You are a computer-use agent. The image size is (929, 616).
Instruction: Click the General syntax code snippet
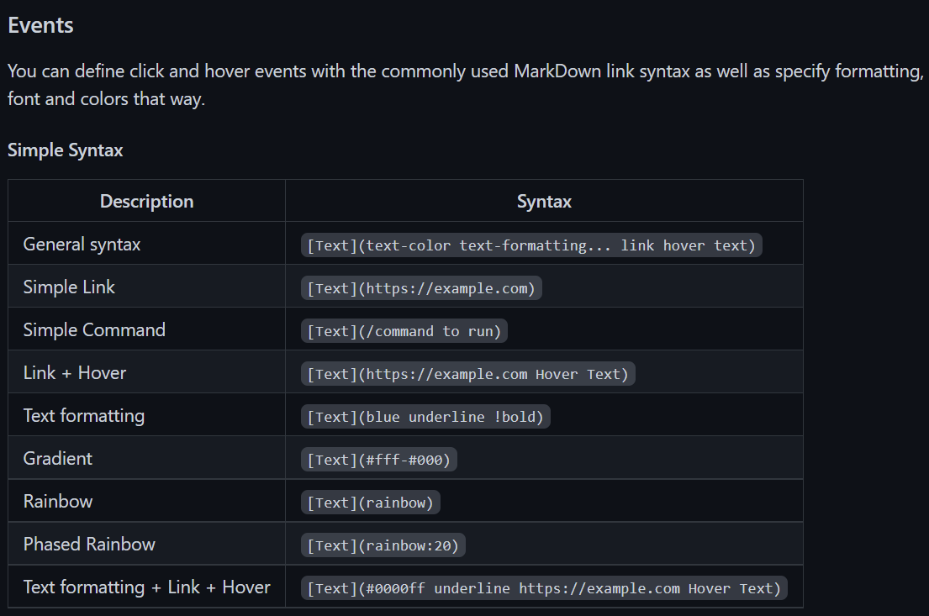pyautogui.click(x=531, y=245)
